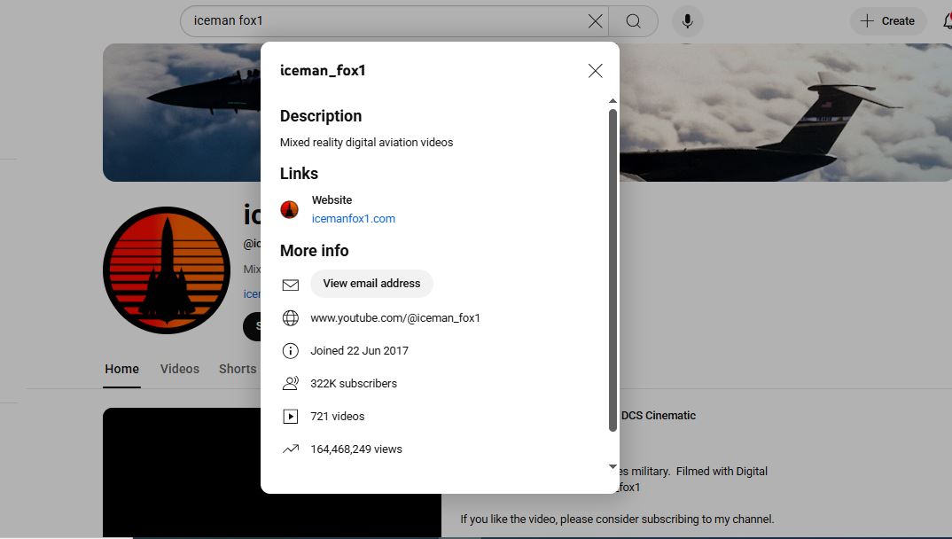Click the magnifier search button
The image size is (952, 539).
pyautogui.click(x=633, y=21)
